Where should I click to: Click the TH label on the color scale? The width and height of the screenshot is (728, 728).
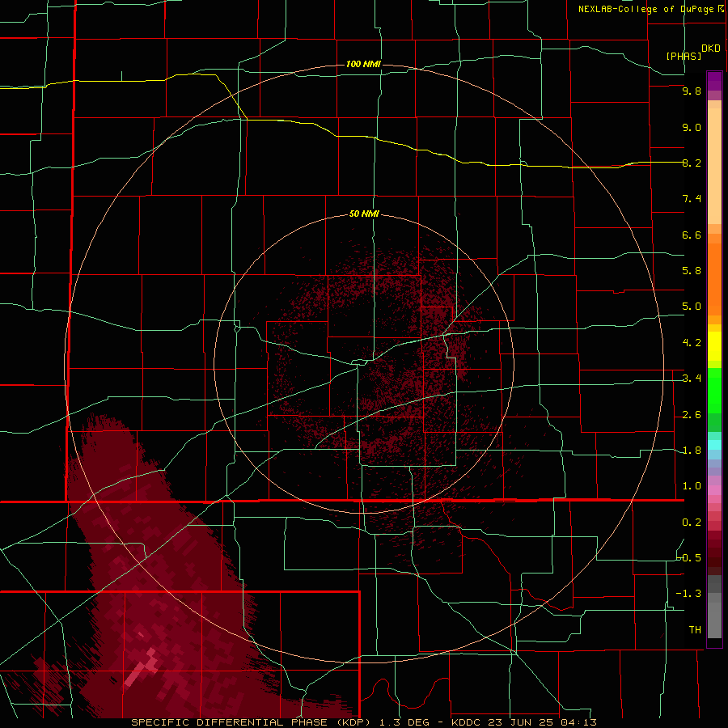coord(695,630)
